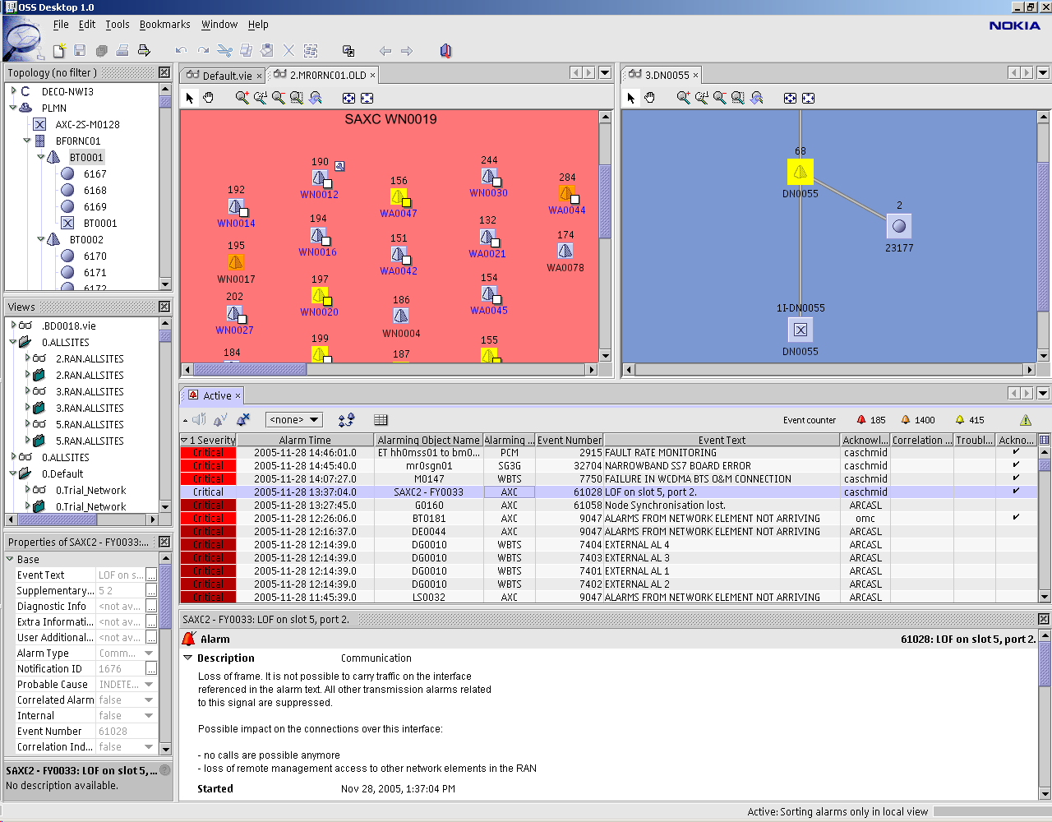
Task: Click Zoom in magnifier in MR0RNC01 view
Action: pos(242,98)
